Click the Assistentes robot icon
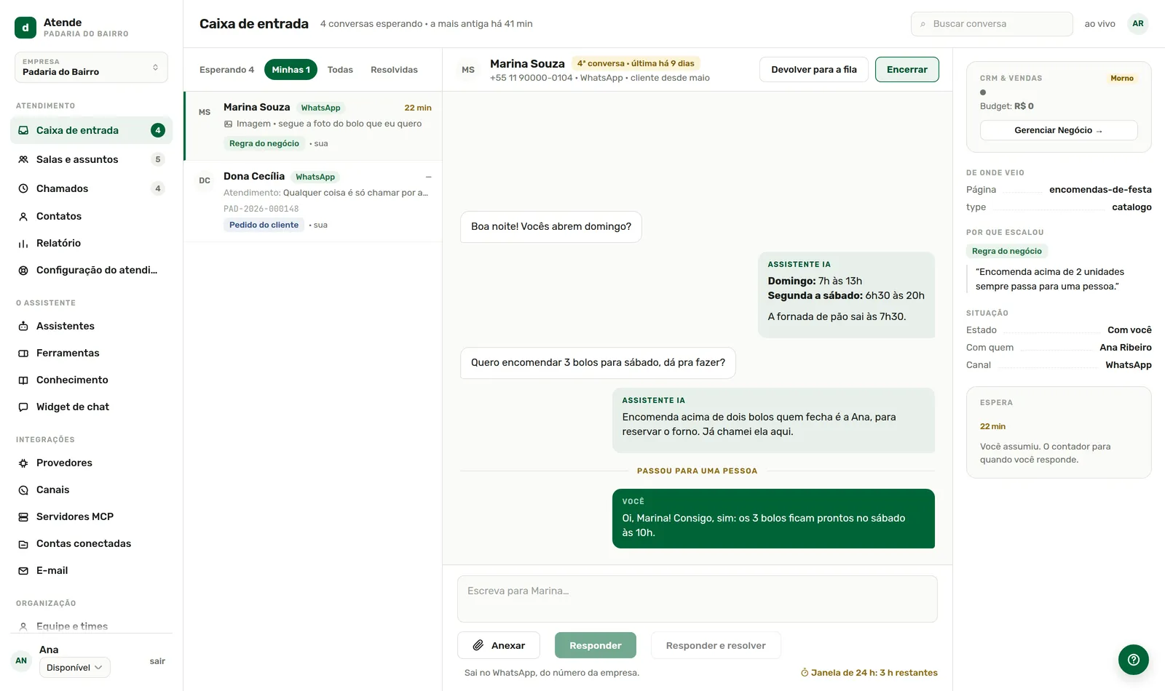 23,326
